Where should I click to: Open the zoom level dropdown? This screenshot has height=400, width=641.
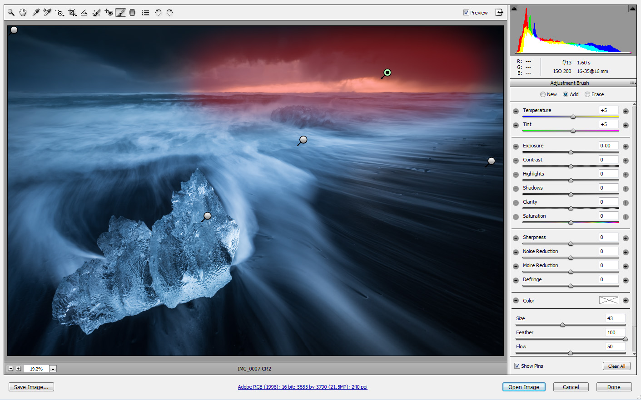pyautogui.click(x=53, y=369)
